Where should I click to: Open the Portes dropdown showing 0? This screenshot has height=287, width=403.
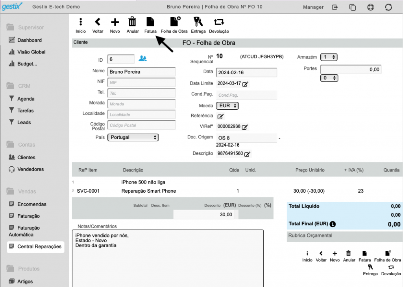coord(329,78)
